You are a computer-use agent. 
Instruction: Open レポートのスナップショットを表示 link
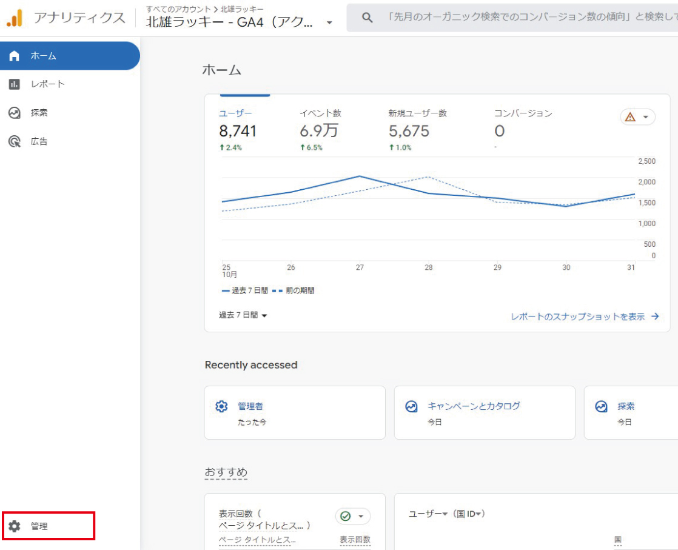pos(578,317)
